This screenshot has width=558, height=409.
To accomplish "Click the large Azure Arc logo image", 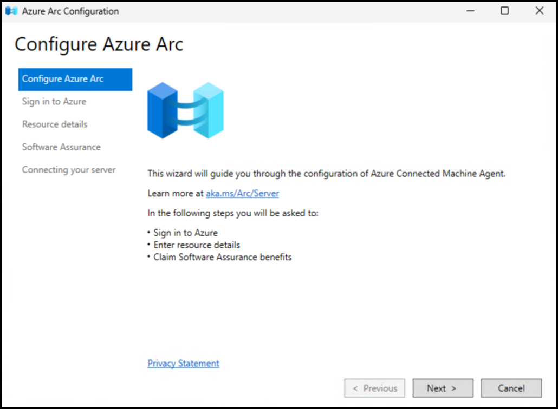I will pyautogui.click(x=185, y=110).
